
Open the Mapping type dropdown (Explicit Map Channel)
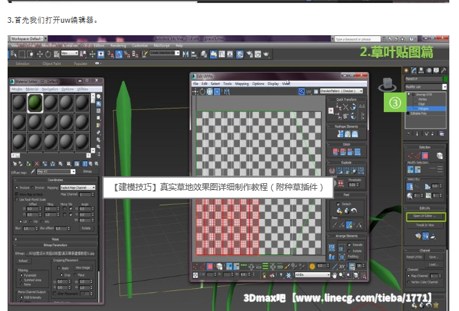(78, 187)
